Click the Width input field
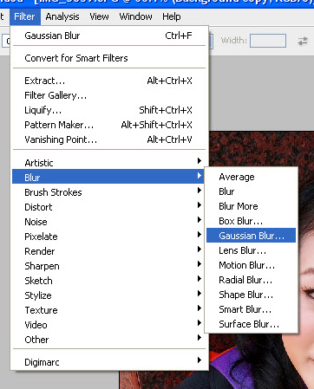 268,41
